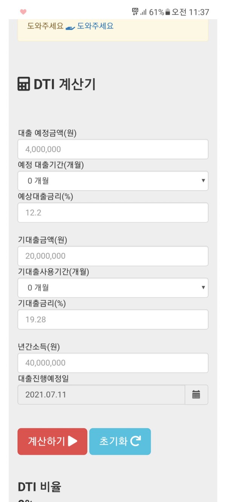Tap the pink heart icon in status bar
This screenshot has width=226, height=502.
pyautogui.click(x=23, y=12)
